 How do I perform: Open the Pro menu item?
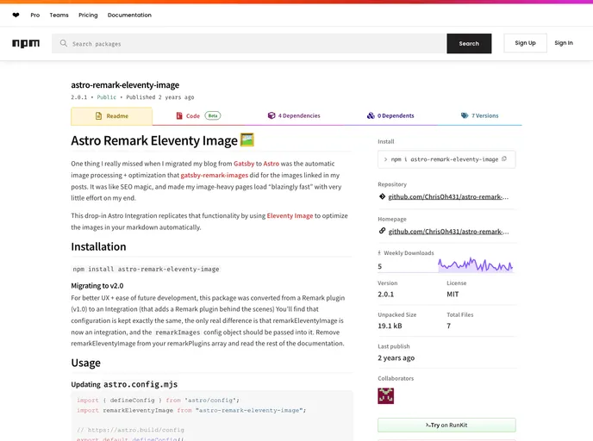35,16
